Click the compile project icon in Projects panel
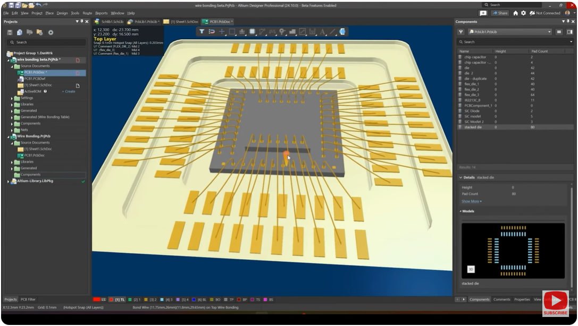Viewport: 578px width, 326px height. click(20, 32)
